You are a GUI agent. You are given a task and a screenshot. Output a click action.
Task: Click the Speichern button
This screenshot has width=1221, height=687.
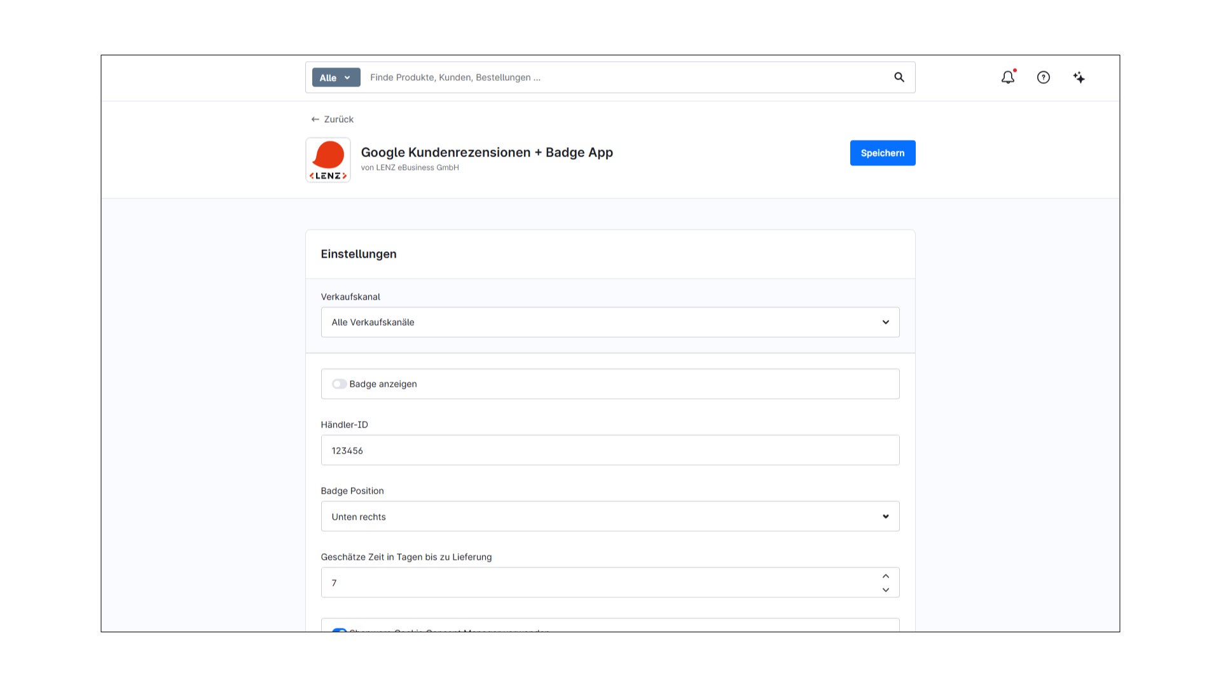(883, 153)
